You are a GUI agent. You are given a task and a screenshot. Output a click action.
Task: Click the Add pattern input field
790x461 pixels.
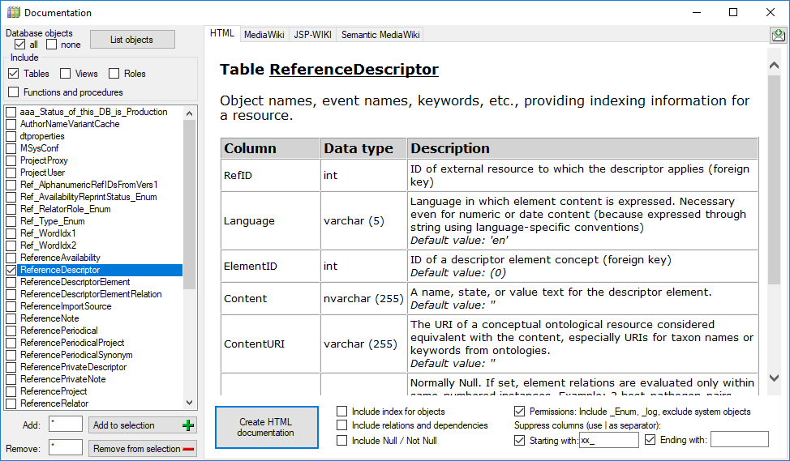(x=66, y=424)
